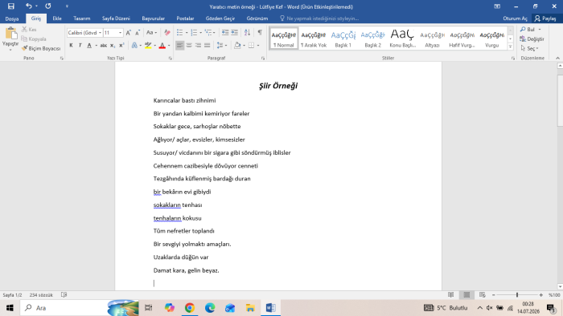Screen dimensions: 563x316
Task: Open the Dosya tab
Action: tap(12, 18)
